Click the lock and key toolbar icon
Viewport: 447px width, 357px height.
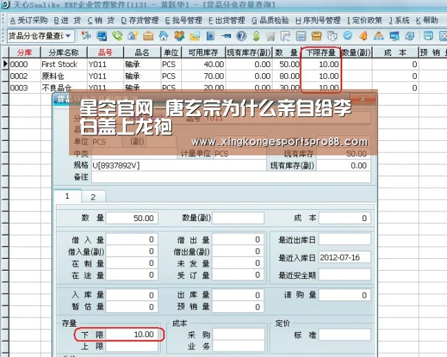click(x=132, y=36)
